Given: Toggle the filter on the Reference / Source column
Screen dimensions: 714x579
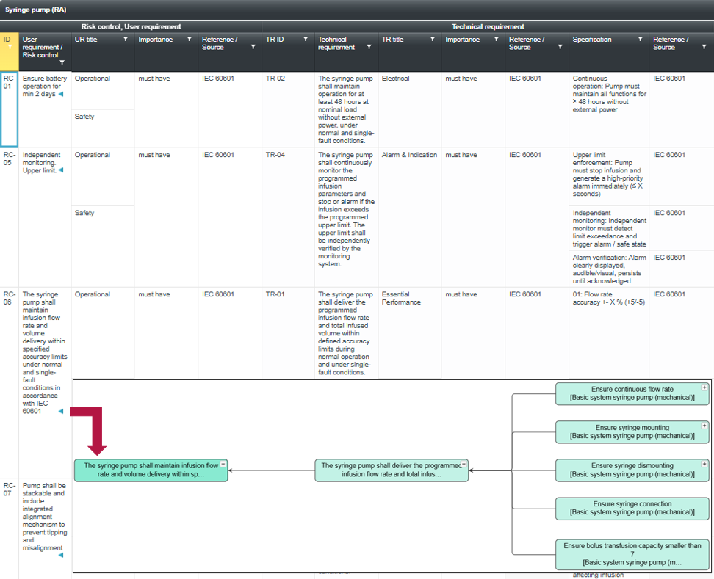Looking at the screenshot, I should tap(253, 45).
